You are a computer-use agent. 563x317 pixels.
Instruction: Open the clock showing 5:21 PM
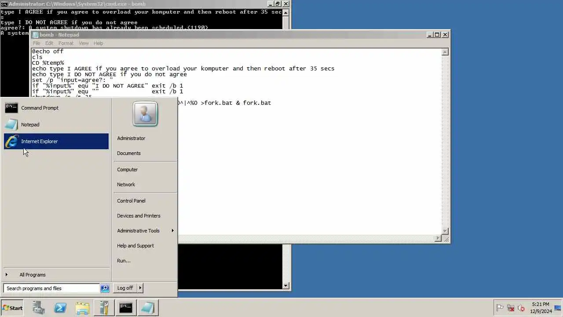pyautogui.click(x=541, y=308)
